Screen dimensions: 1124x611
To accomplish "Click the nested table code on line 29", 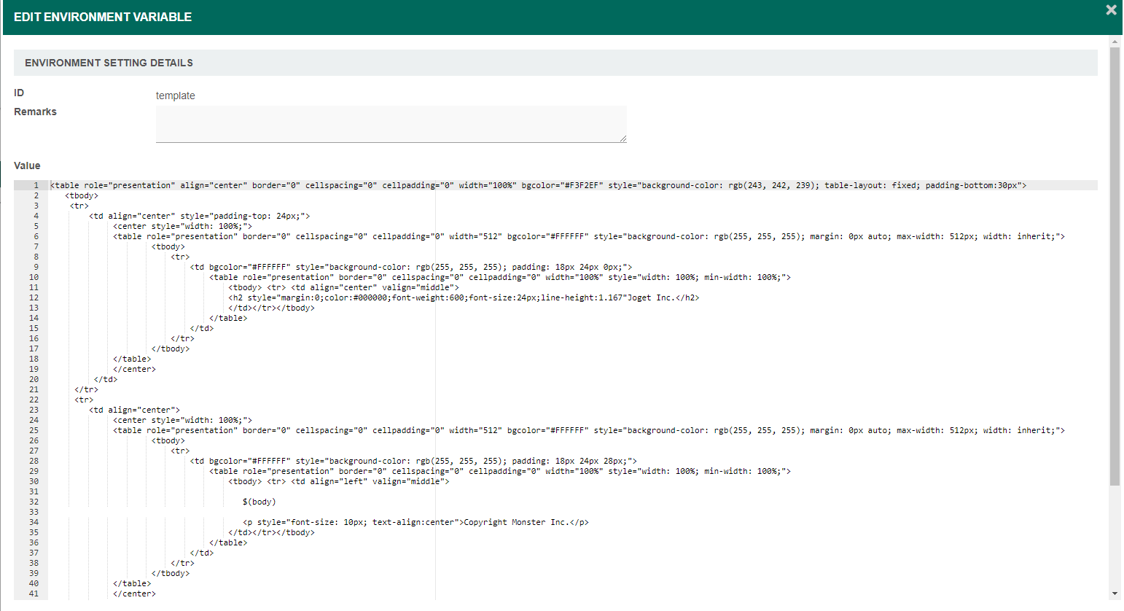I will 500,471.
